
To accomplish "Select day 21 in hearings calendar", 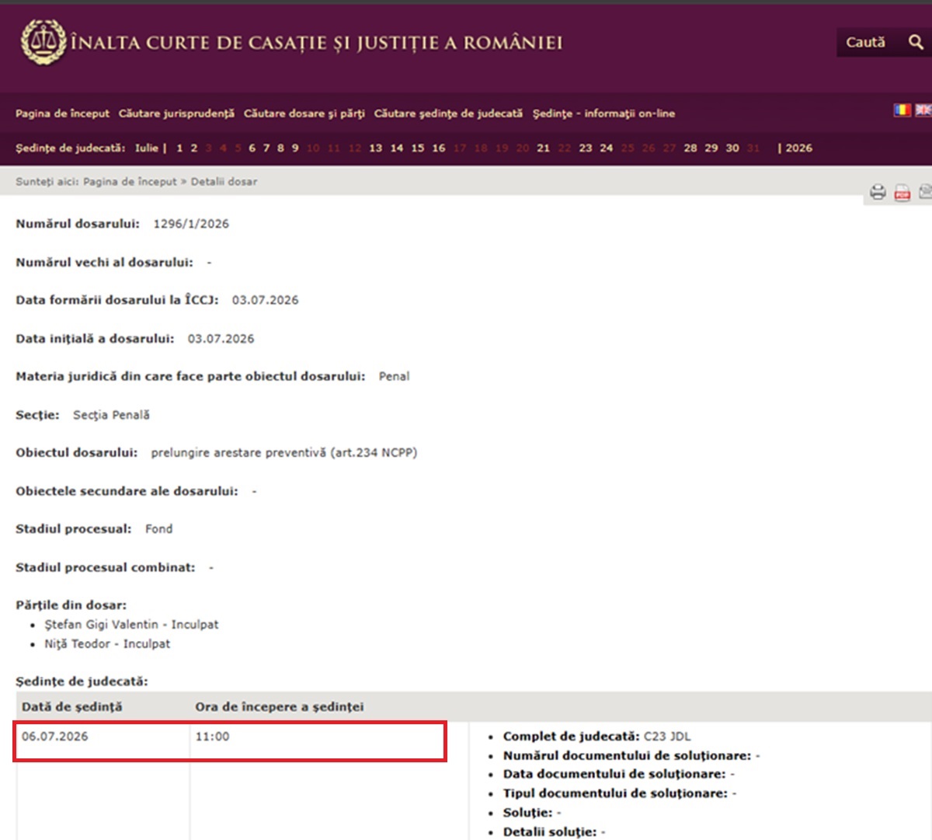I will [544, 148].
